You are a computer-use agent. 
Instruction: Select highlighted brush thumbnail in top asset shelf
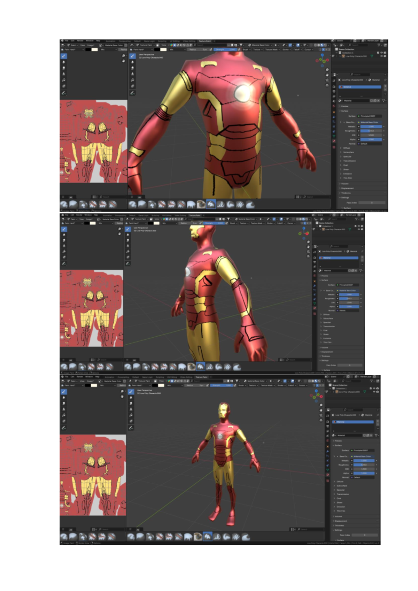211,204
